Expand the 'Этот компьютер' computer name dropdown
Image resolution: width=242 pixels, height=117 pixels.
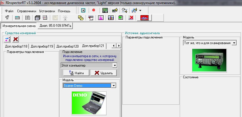click(x=115, y=65)
